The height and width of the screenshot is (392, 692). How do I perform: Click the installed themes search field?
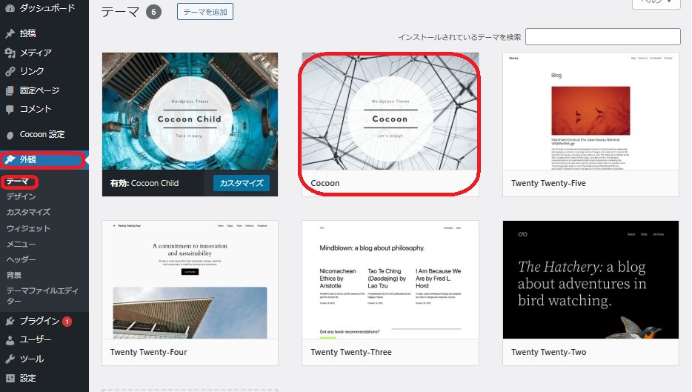point(602,36)
